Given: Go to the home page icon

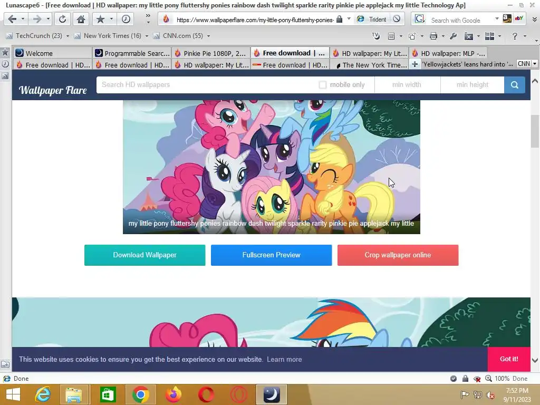Looking at the screenshot, I should click(x=81, y=19).
